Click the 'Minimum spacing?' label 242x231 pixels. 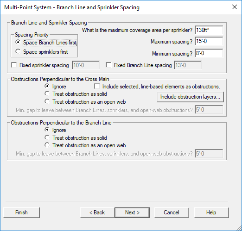click(172, 54)
